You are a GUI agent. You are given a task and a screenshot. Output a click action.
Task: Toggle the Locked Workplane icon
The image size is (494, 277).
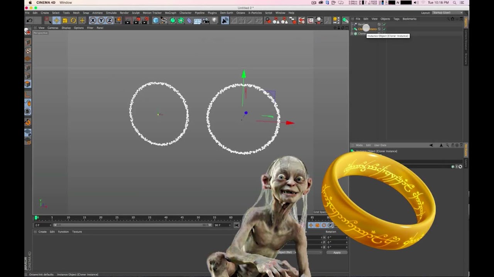(x=28, y=132)
